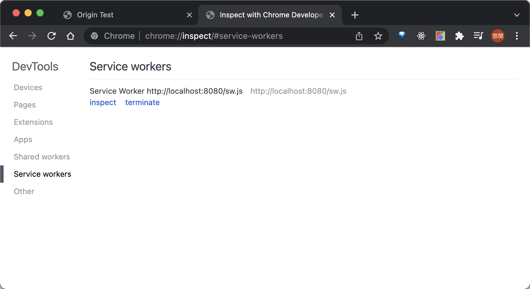Open the Chrome profile avatar labeled 悠閒

point(497,36)
